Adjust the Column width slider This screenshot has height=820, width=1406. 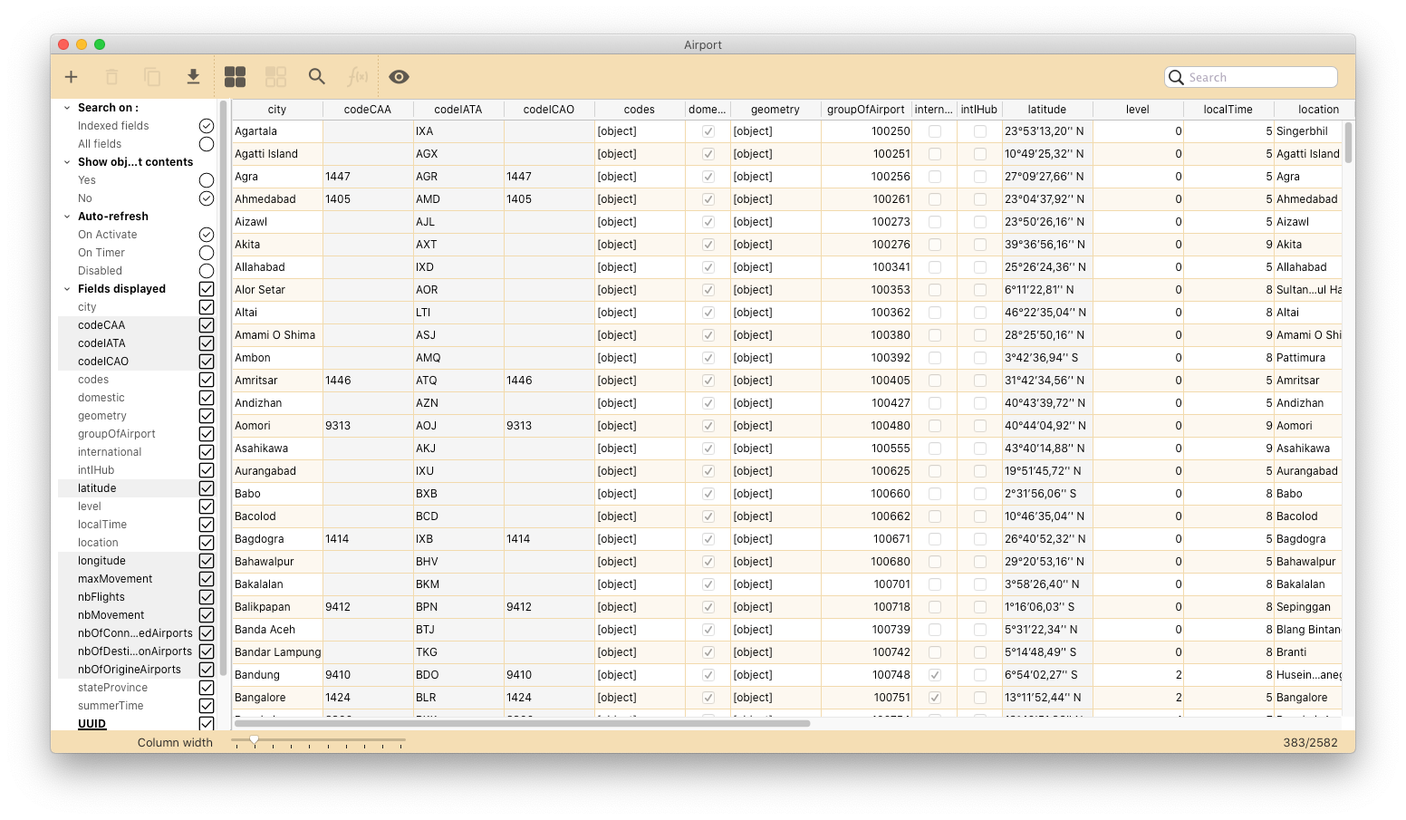255,740
